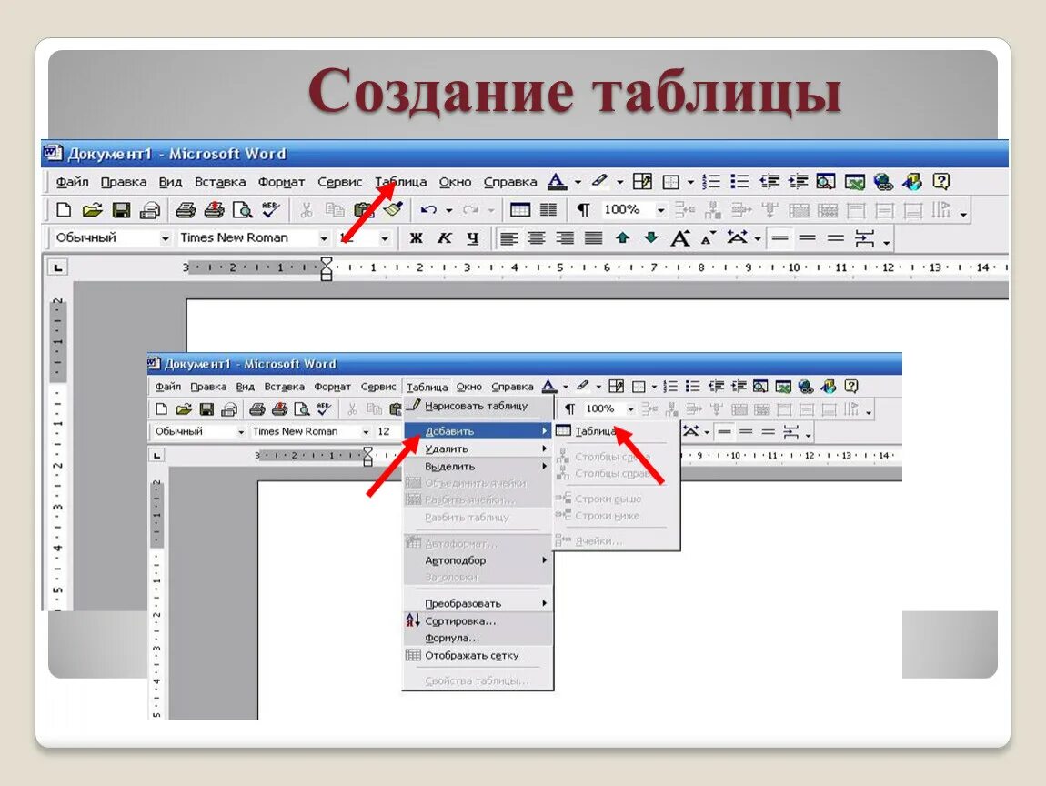Open Сервис menu in front Word window
1046x786 pixels.
pyautogui.click(x=378, y=387)
